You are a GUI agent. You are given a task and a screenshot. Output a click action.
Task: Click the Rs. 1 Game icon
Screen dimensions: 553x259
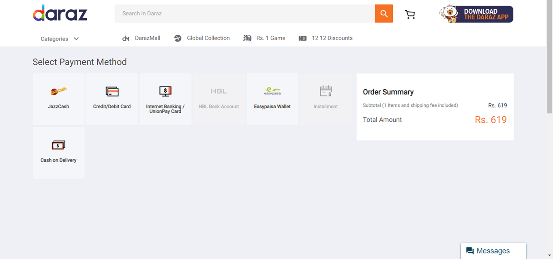(x=247, y=38)
